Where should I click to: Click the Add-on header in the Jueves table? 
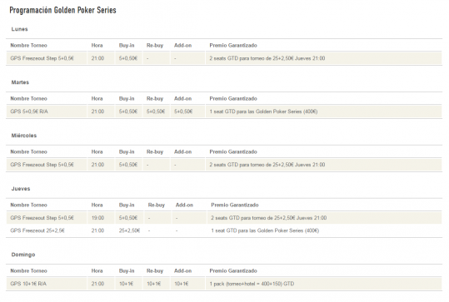184,205
